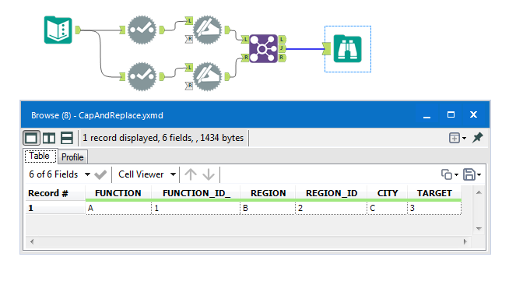Click the horizontal scrollbar right arrow
The height and width of the screenshot is (292, 516).
(x=465, y=241)
